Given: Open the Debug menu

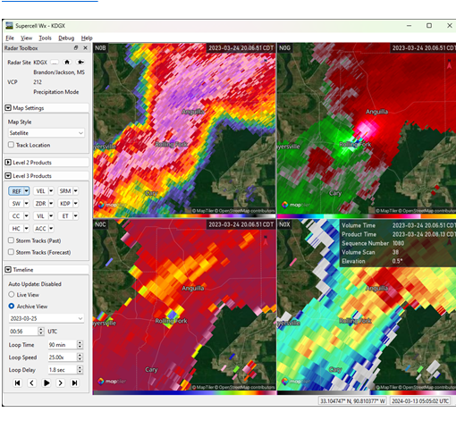Looking at the screenshot, I should [66, 38].
